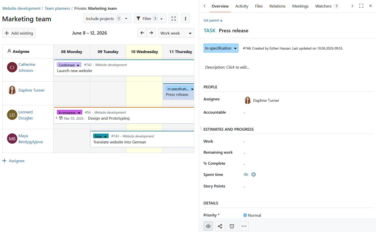Go to the next week with right arrow
Screen dimensions: 376x232
(151, 33)
